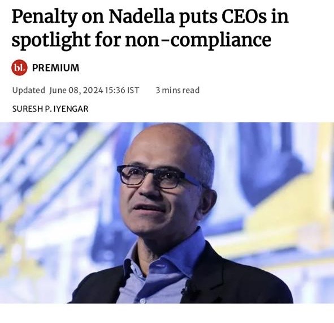The image size is (334, 323).
Task: Select "non-compliance" in the headline
Action: pos(198,40)
